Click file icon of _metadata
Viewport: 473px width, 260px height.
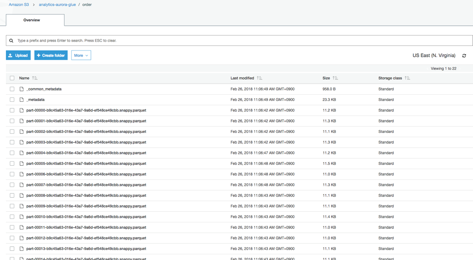point(21,99)
